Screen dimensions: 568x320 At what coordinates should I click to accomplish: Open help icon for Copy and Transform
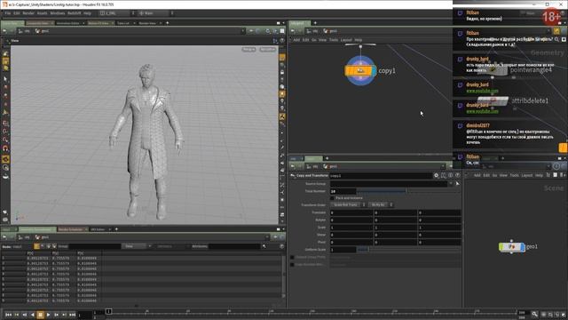coord(458,175)
